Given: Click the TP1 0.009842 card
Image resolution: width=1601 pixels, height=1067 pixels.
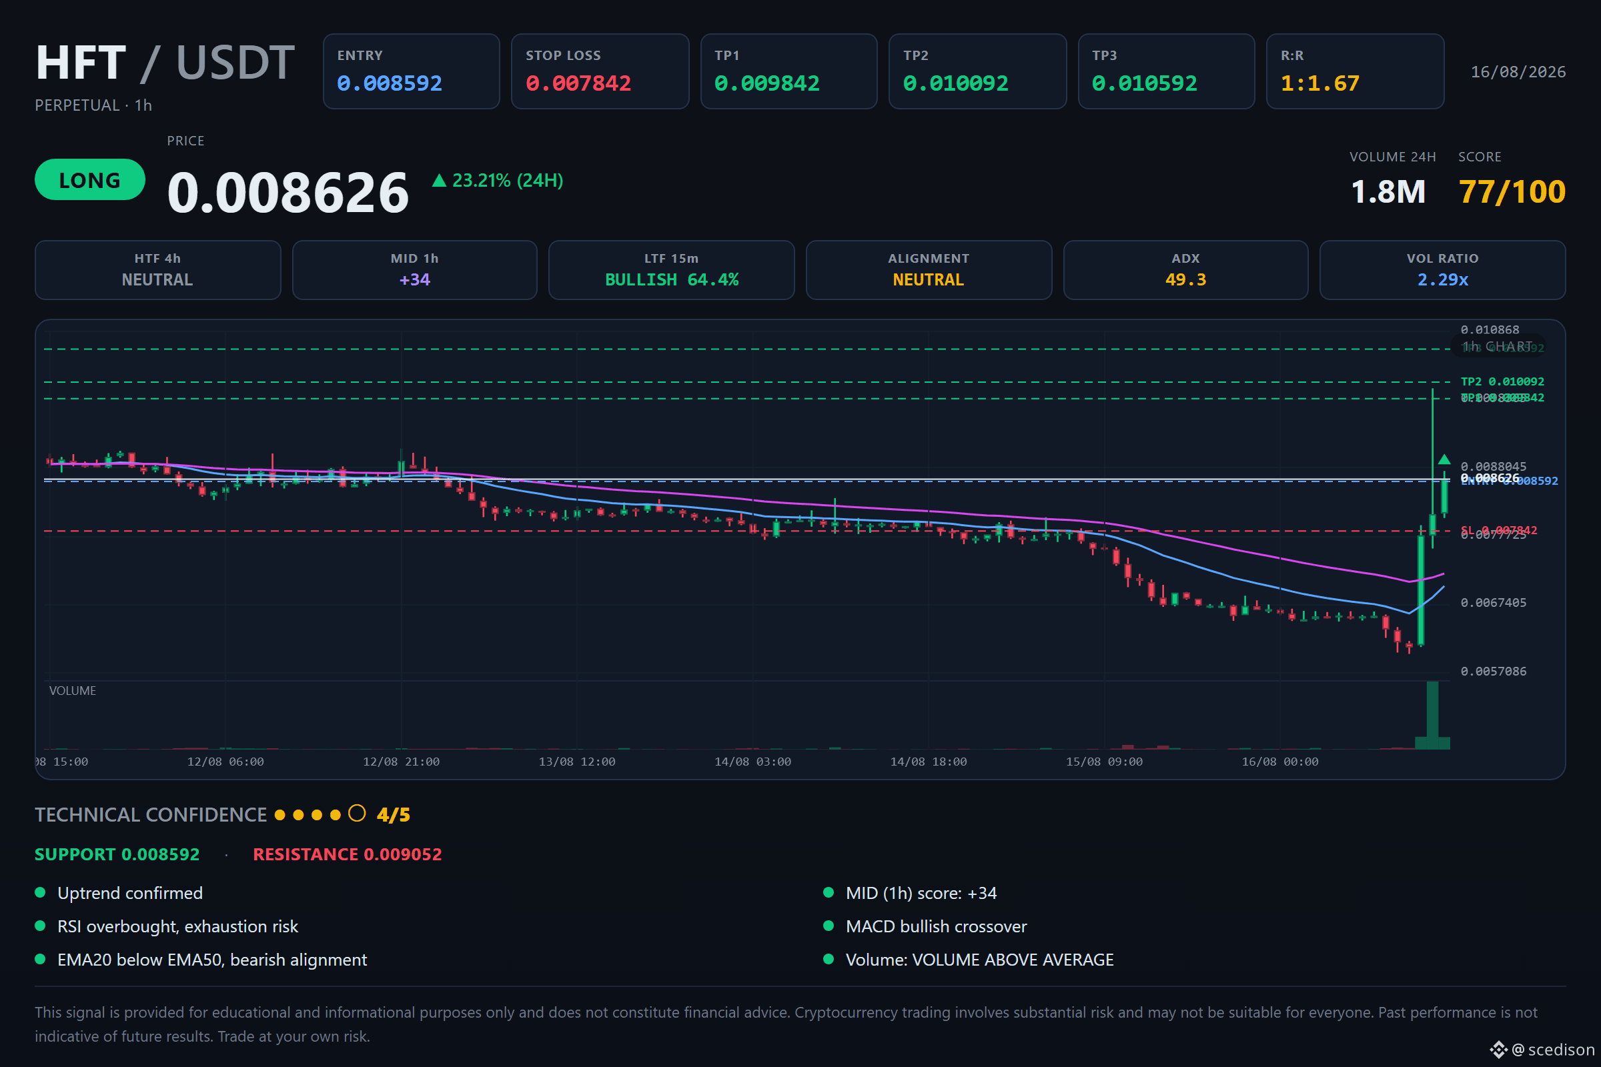Looking at the screenshot, I should pyautogui.click(x=788, y=71).
